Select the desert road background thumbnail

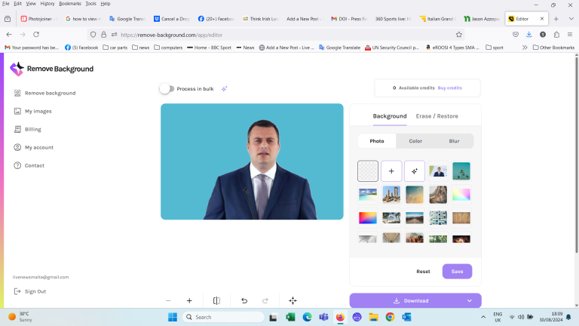point(415,217)
